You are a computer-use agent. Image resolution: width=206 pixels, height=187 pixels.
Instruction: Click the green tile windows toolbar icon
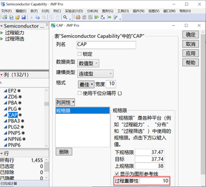(90, 17)
